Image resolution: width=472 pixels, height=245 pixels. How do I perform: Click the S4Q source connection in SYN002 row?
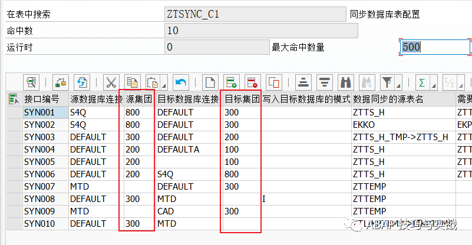click(96, 125)
